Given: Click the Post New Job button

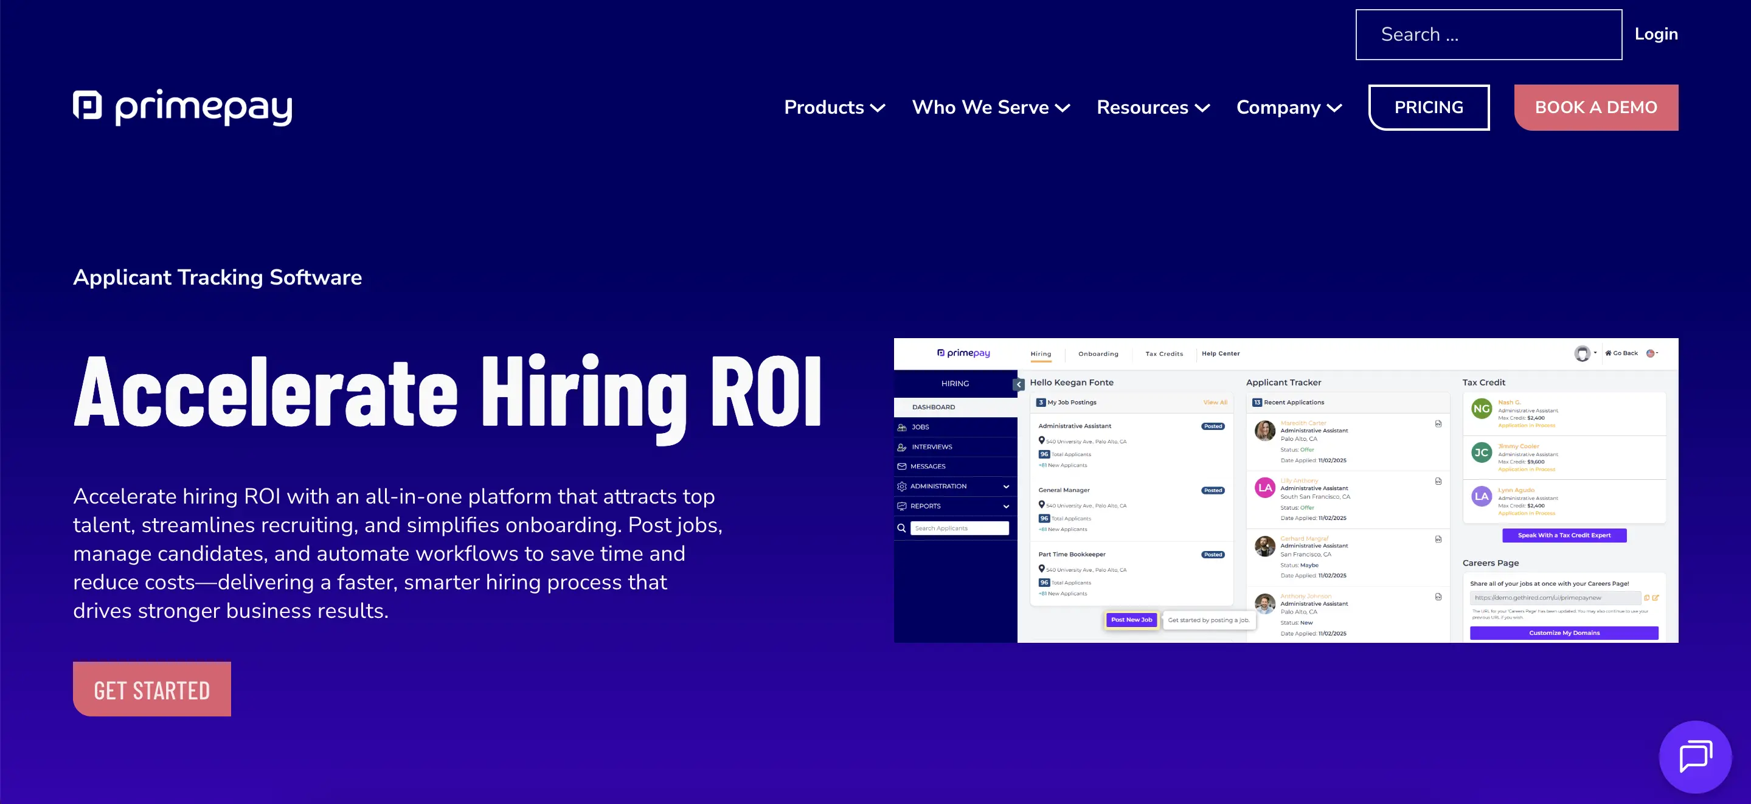Looking at the screenshot, I should pyautogui.click(x=1131, y=620).
